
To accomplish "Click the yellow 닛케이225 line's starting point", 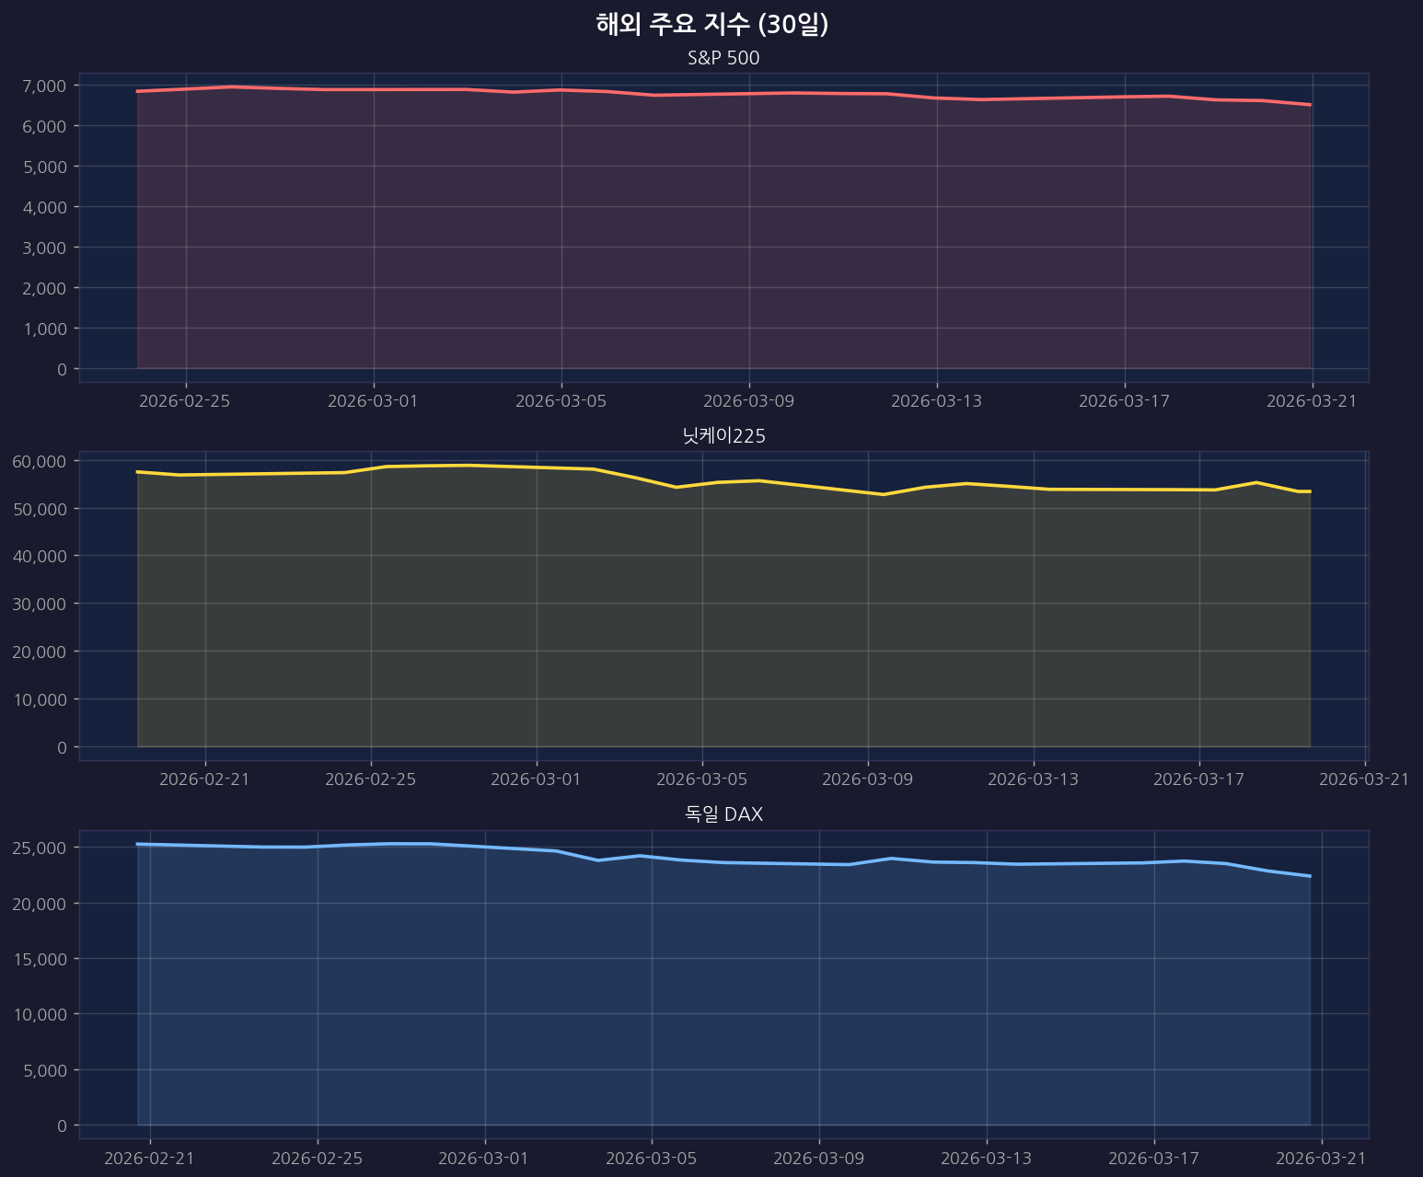I will point(138,472).
